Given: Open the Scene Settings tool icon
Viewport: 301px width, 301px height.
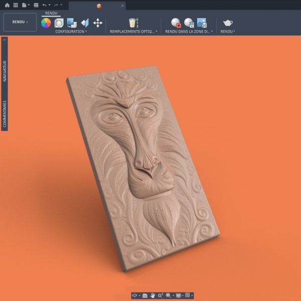Looking at the screenshot, I should pos(59,23).
